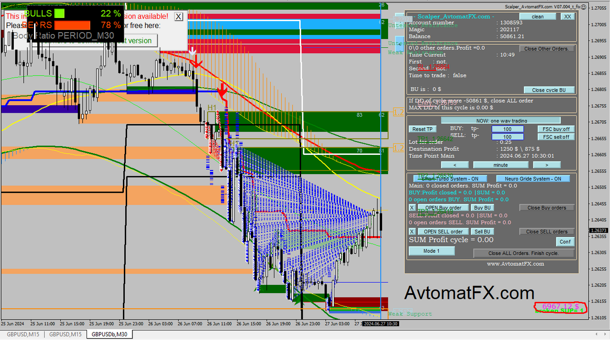
Task: Click the SELL tp- input field showing 100
Action: point(507,137)
